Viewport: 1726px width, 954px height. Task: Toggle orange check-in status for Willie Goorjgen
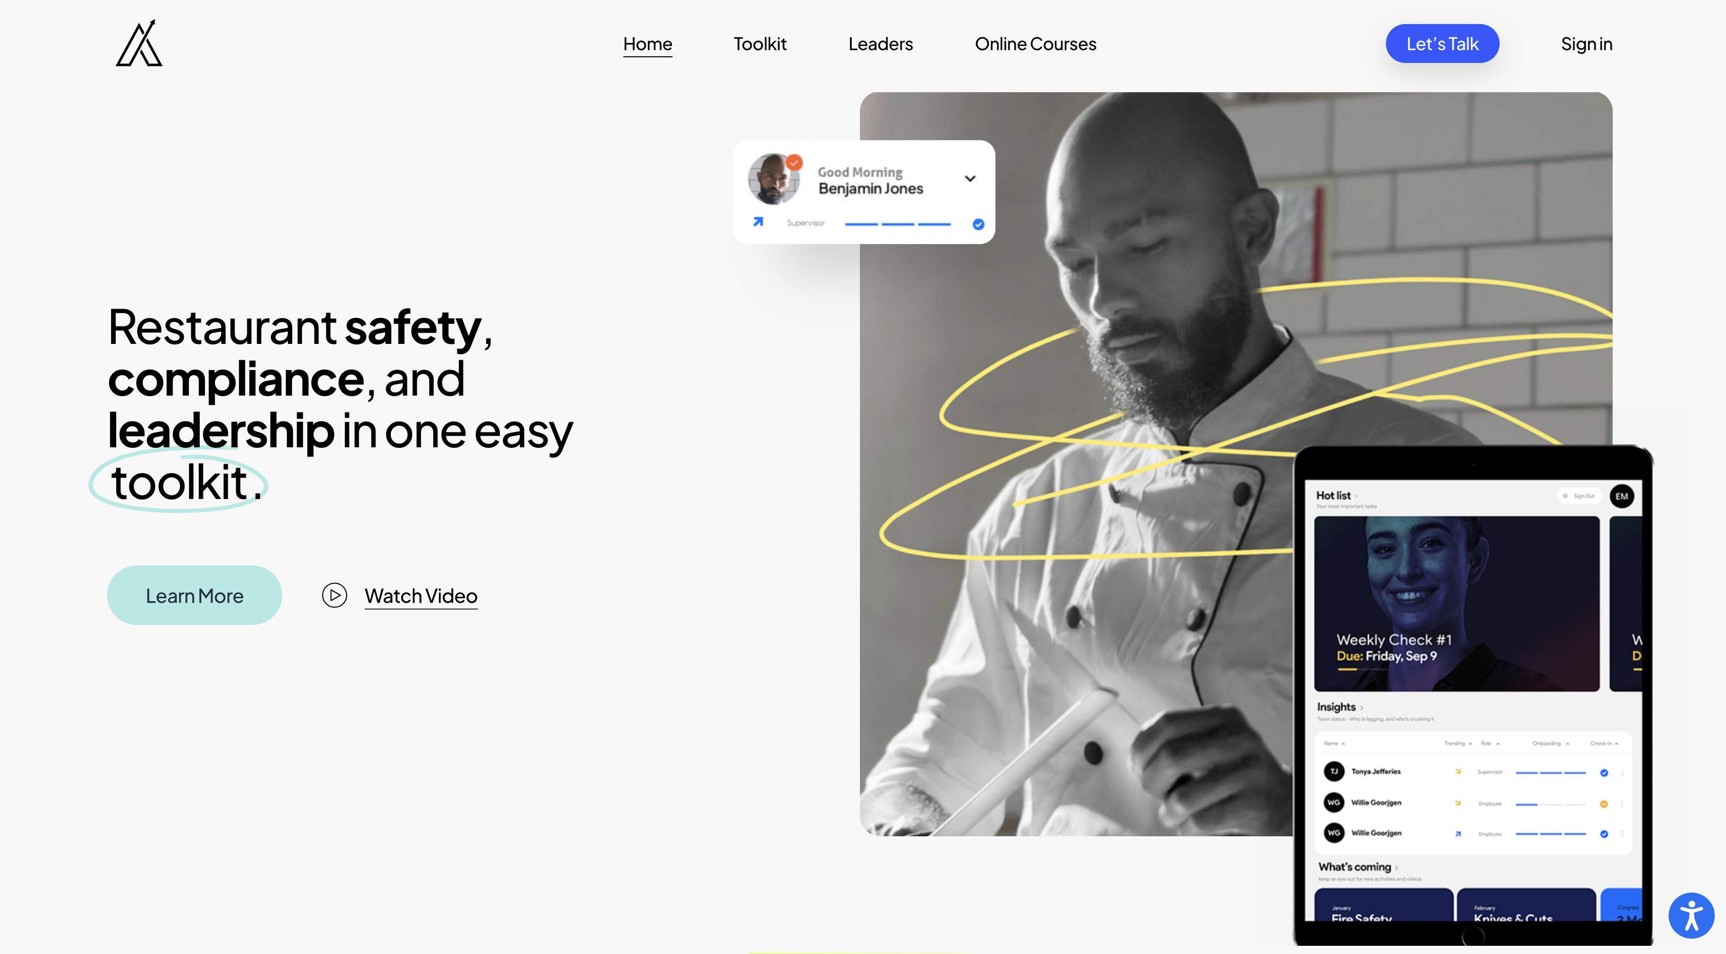pos(1604,804)
